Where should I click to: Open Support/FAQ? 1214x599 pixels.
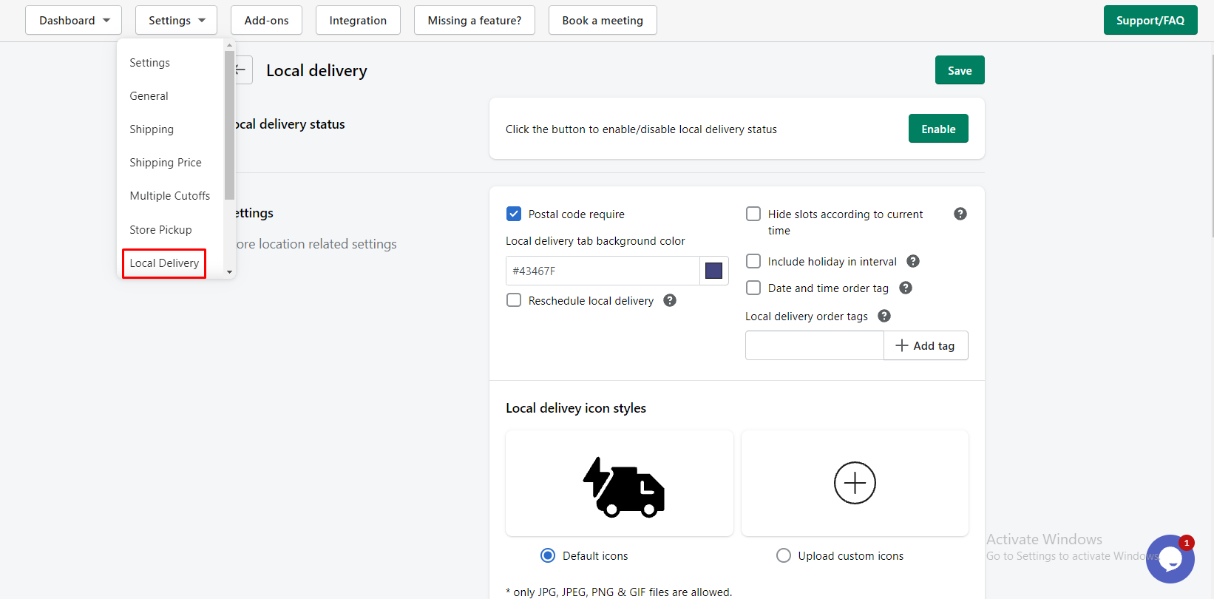pos(1150,20)
